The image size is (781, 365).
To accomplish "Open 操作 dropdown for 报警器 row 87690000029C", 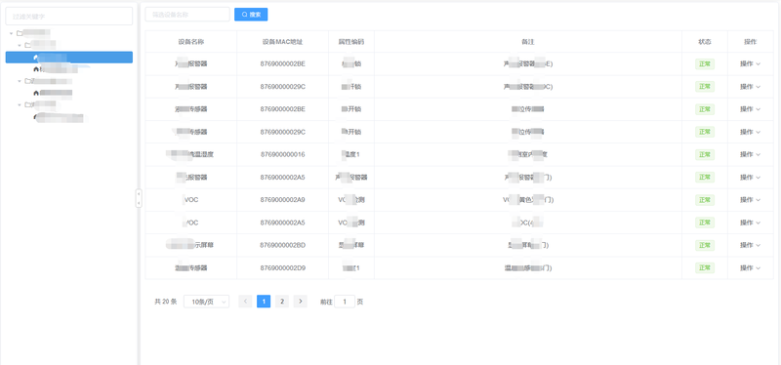I will pyautogui.click(x=750, y=87).
